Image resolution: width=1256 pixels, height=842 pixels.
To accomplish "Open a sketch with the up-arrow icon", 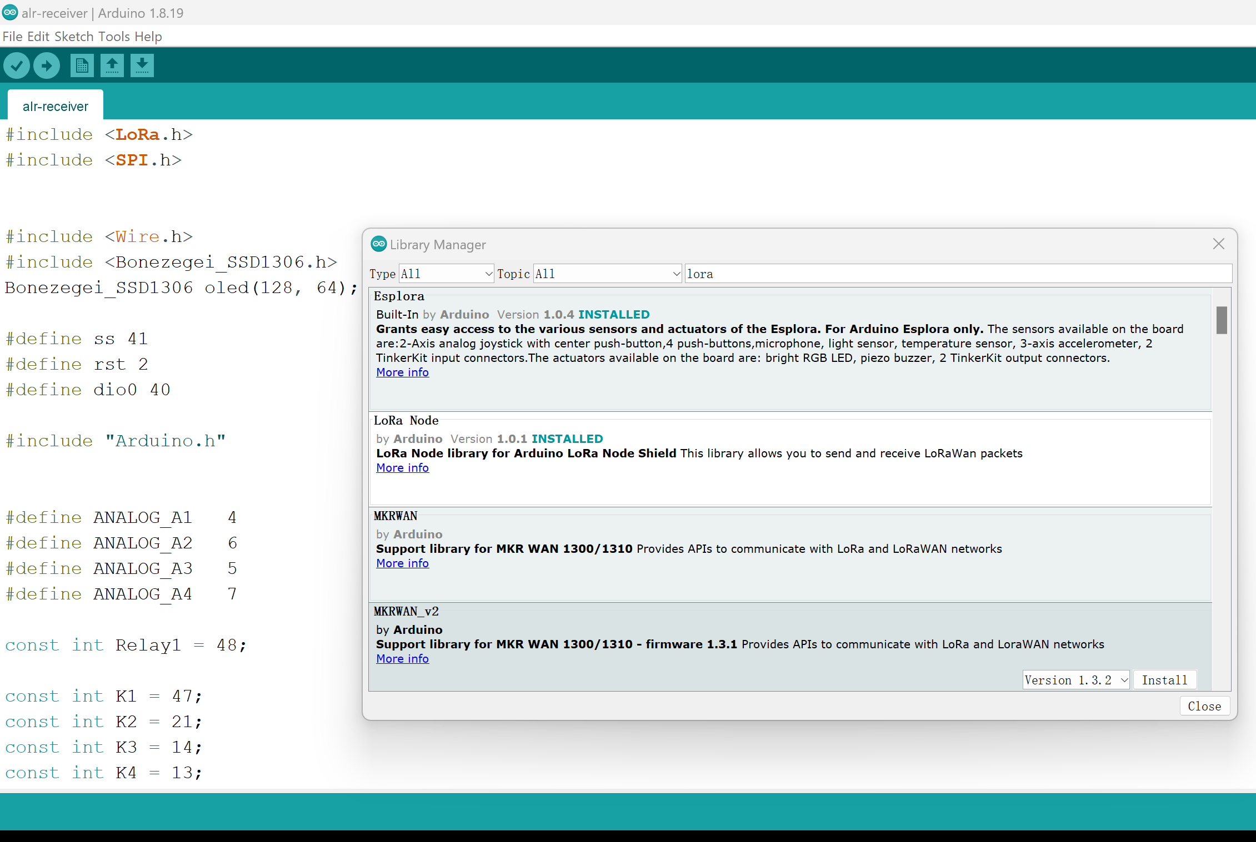I will 112,66.
